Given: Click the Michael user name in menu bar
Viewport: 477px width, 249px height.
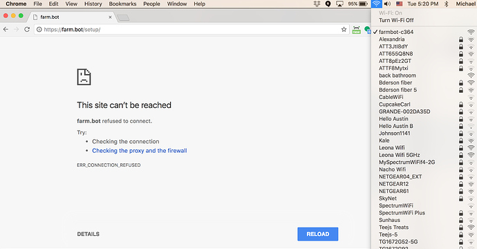Looking at the screenshot, I should tap(465, 3).
